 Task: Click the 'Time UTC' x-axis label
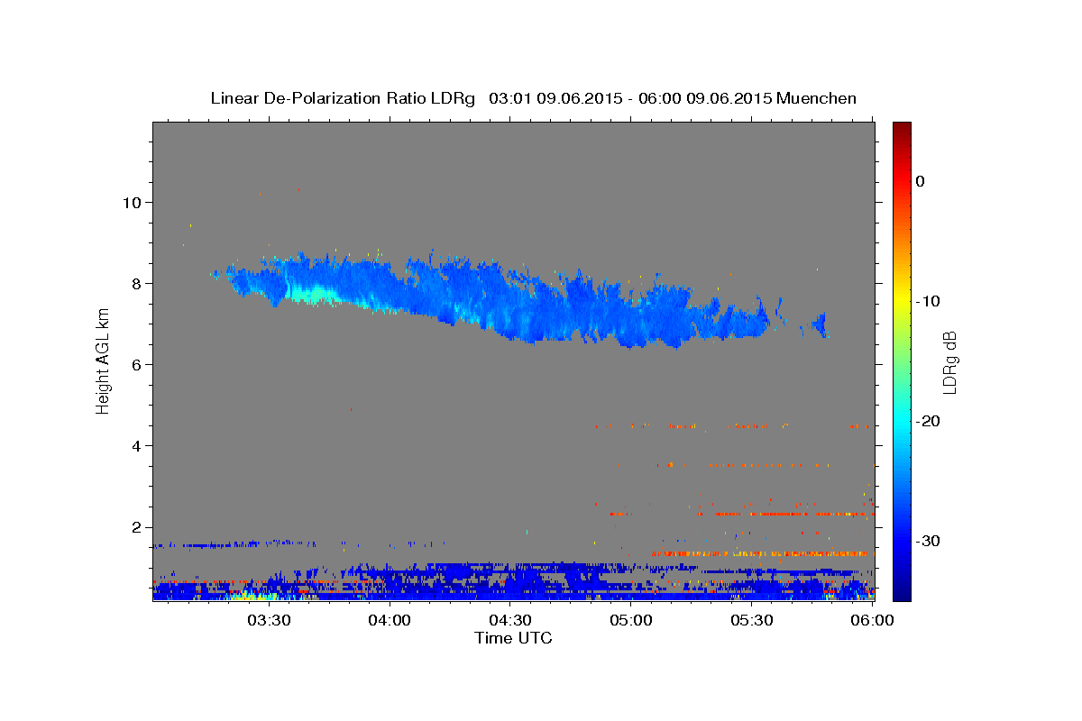point(513,638)
